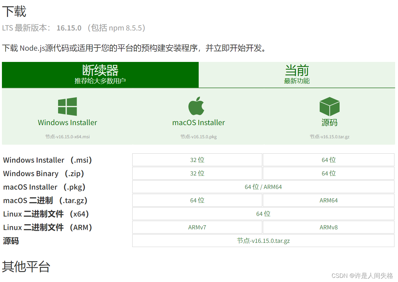Click 节点-v16.15.0.tar.gz under the cube icon
The image size is (398, 282).
(329, 137)
